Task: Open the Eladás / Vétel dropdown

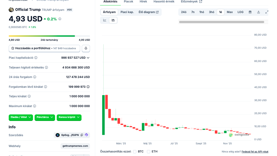Action: point(21,117)
